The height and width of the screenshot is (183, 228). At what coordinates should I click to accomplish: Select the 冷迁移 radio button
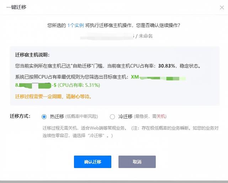pyautogui.click(x=112, y=117)
